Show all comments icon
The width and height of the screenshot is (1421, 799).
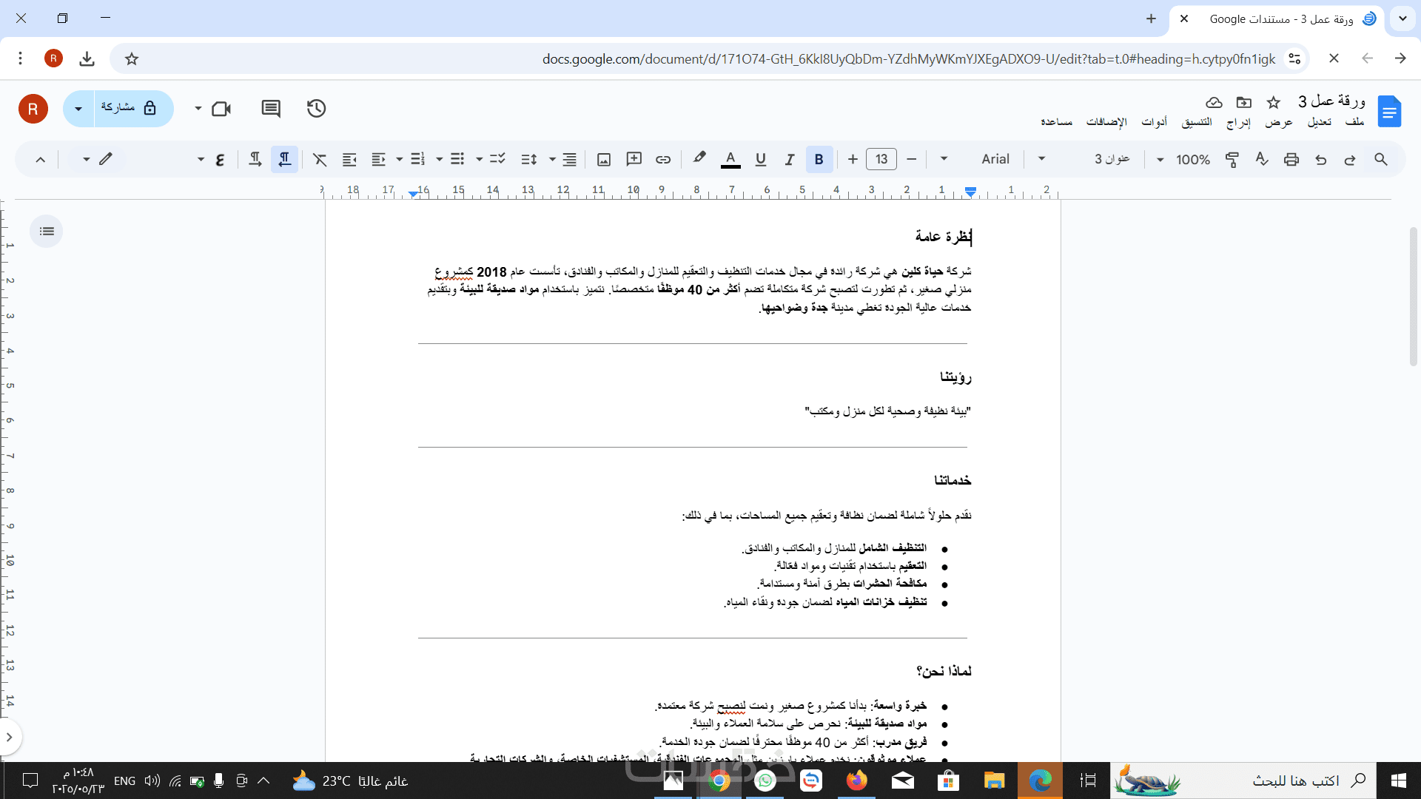(x=271, y=109)
